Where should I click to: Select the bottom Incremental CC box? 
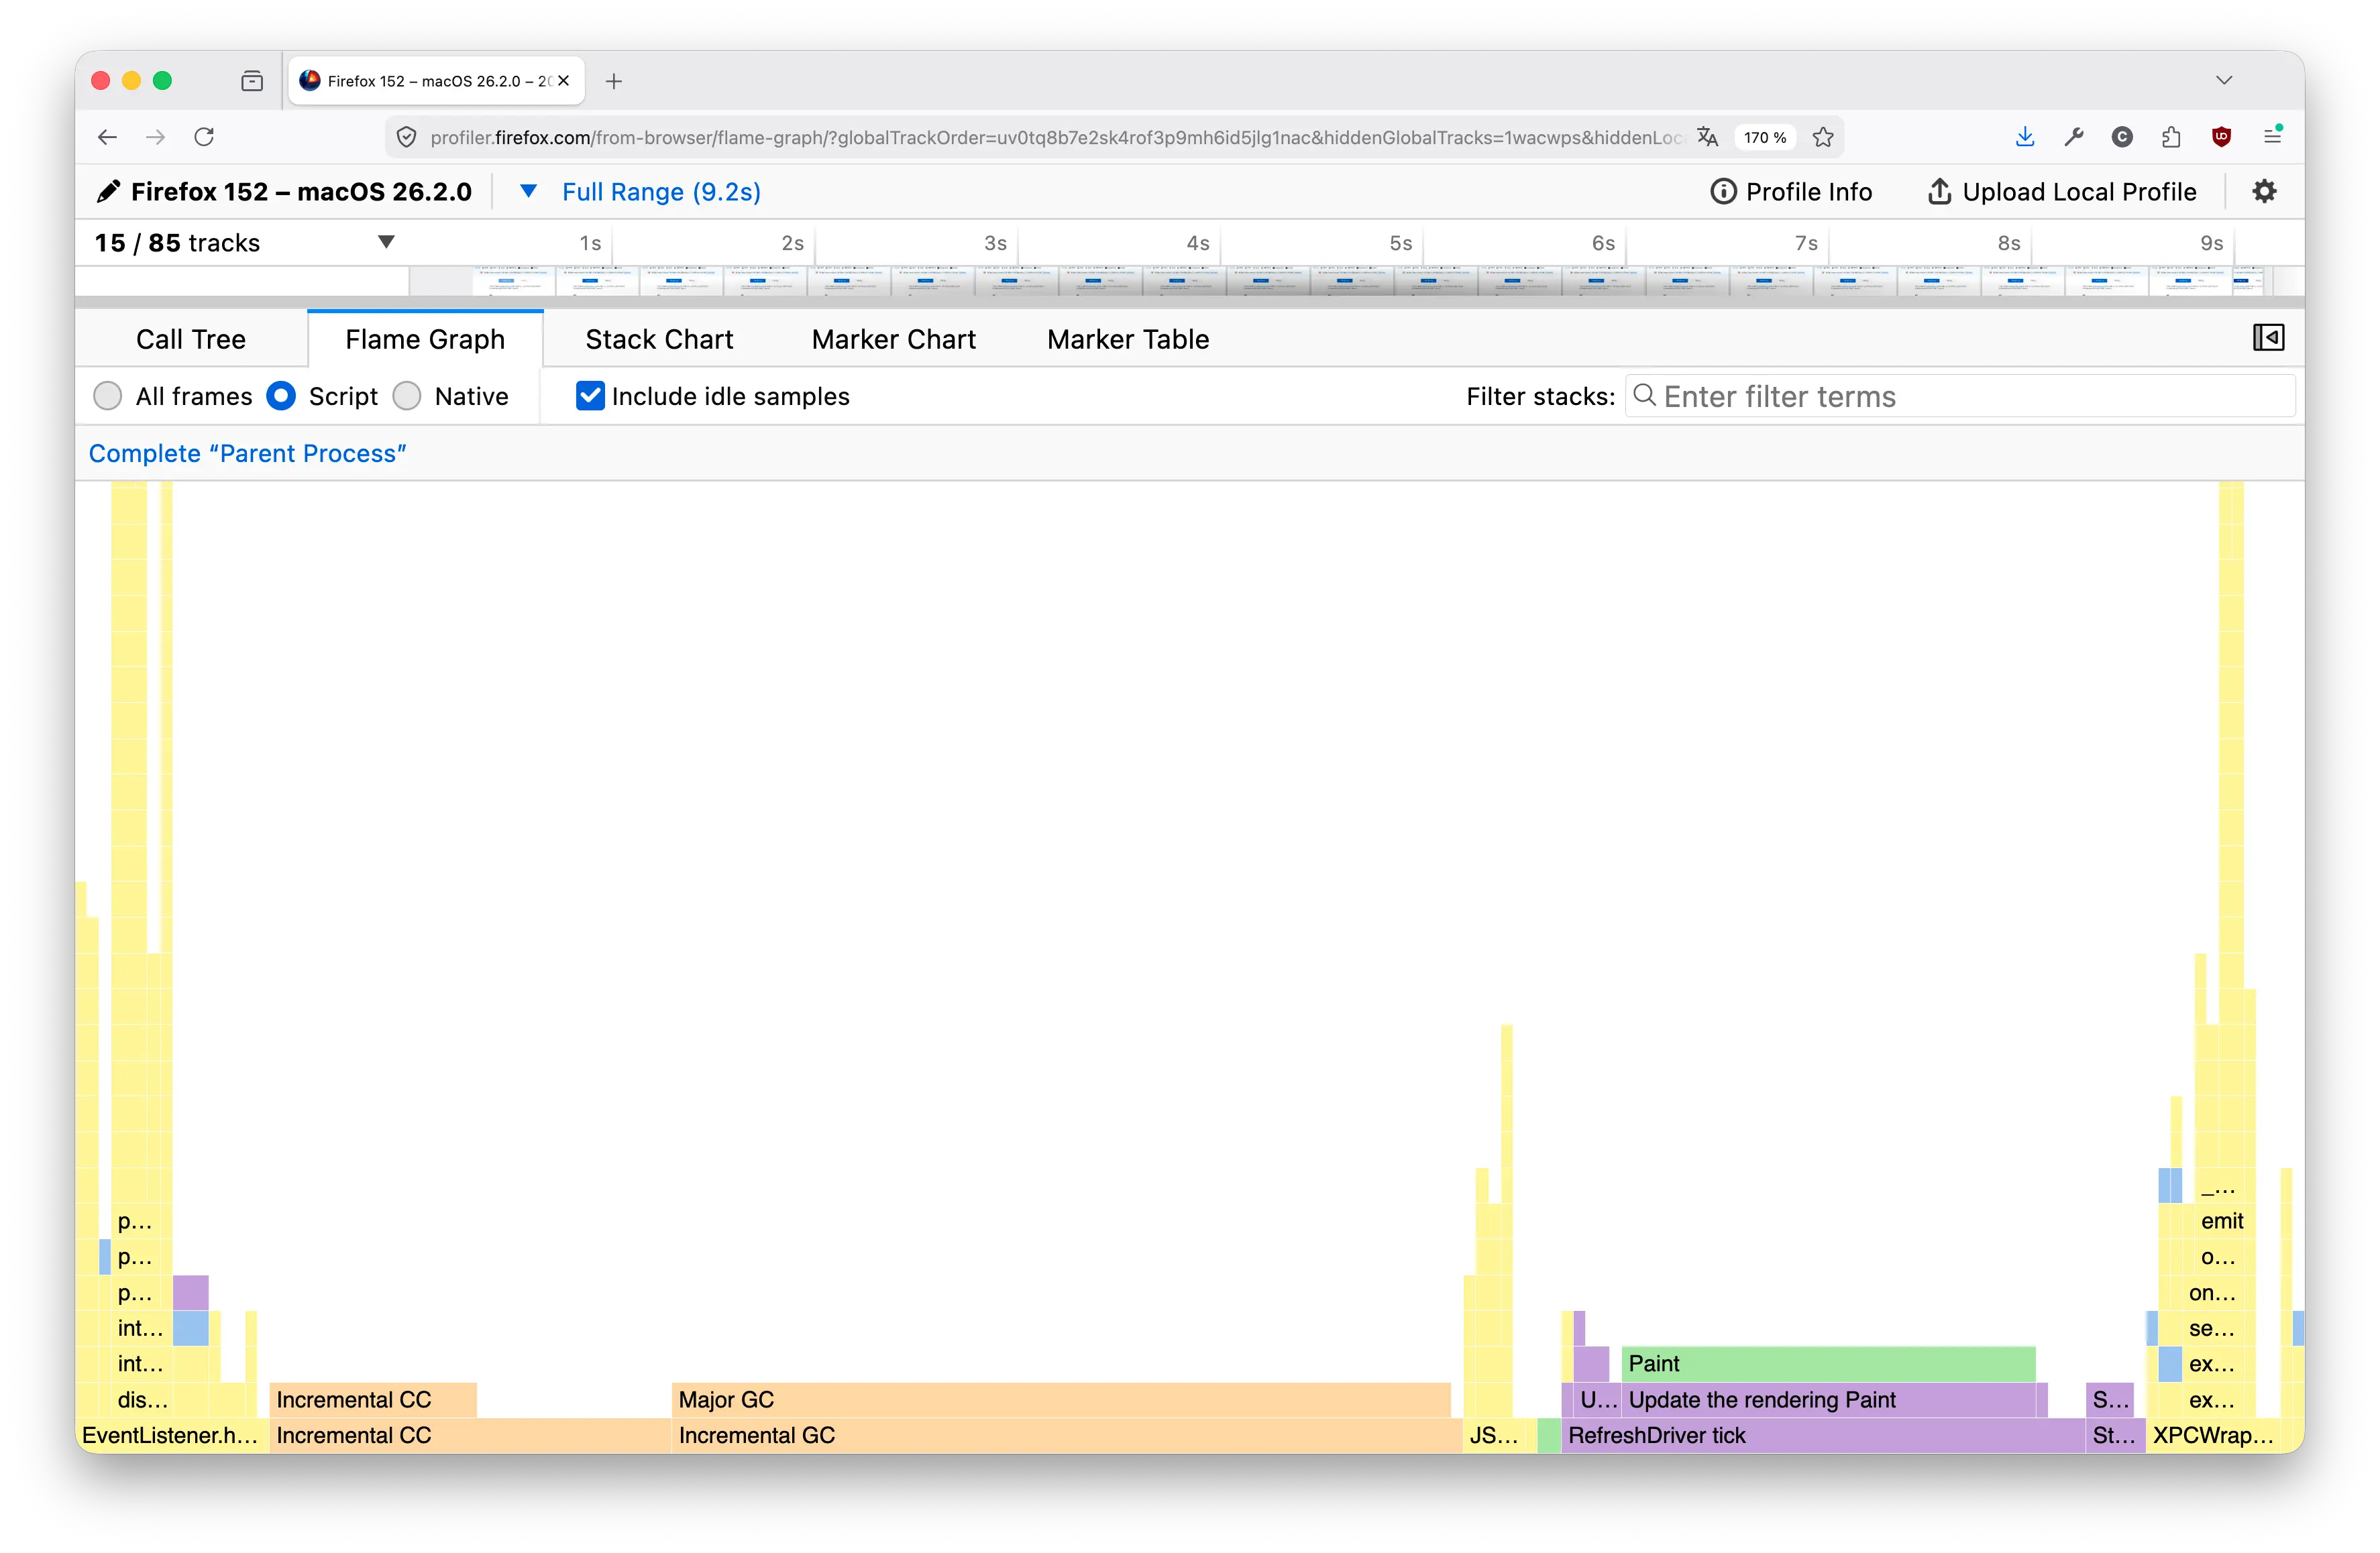470,1435
